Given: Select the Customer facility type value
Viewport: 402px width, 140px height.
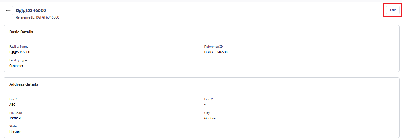Looking at the screenshot, I should [16, 66].
